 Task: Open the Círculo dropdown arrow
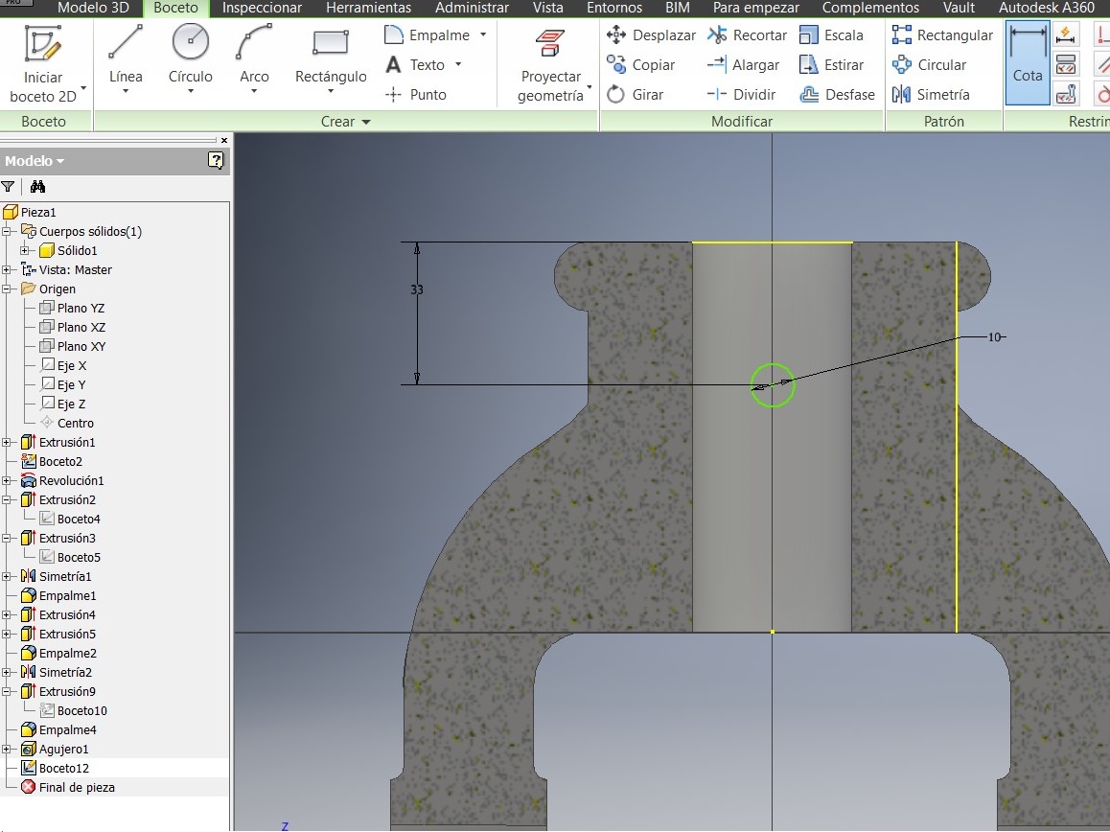click(190, 91)
